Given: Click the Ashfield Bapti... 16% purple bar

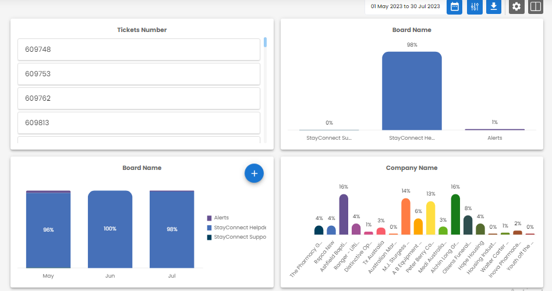Looking at the screenshot, I should point(344,214).
